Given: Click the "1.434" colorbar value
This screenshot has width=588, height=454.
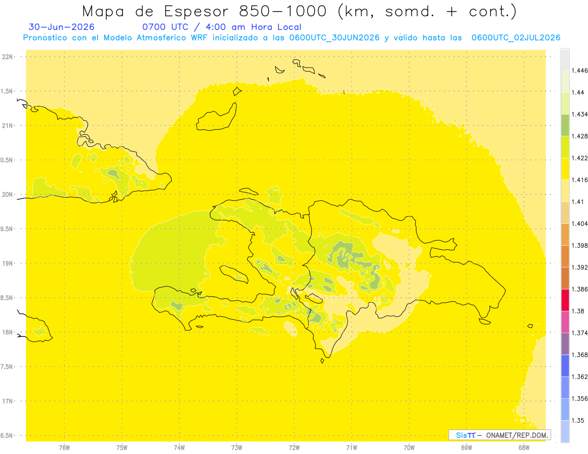Looking at the screenshot, I should [x=580, y=114].
